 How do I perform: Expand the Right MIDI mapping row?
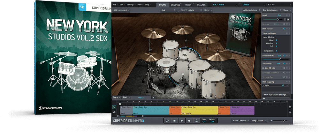263,85
